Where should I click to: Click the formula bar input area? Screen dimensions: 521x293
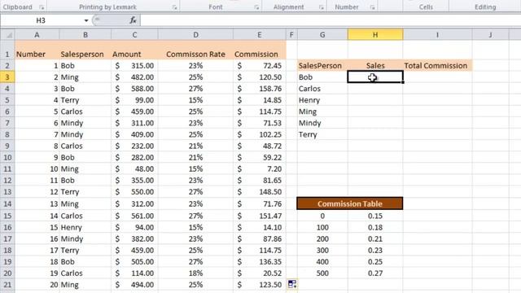tap(331, 20)
